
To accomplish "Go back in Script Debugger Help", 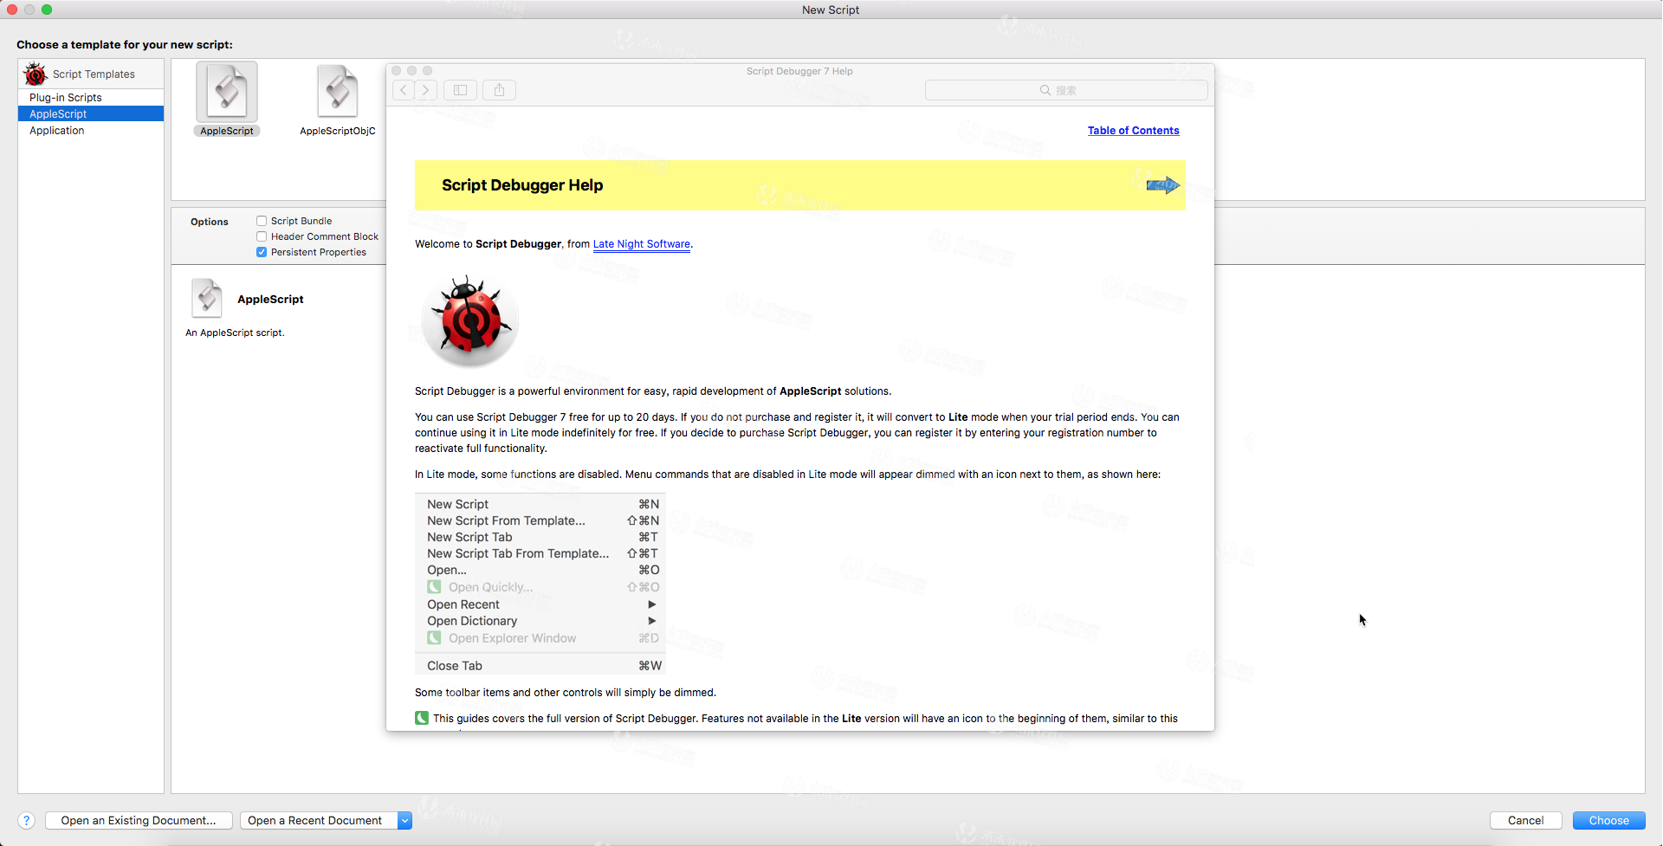I will [x=404, y=90].
